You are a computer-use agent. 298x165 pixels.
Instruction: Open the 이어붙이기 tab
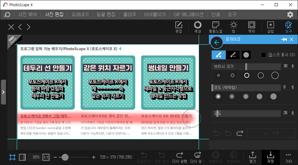point(155,15)
